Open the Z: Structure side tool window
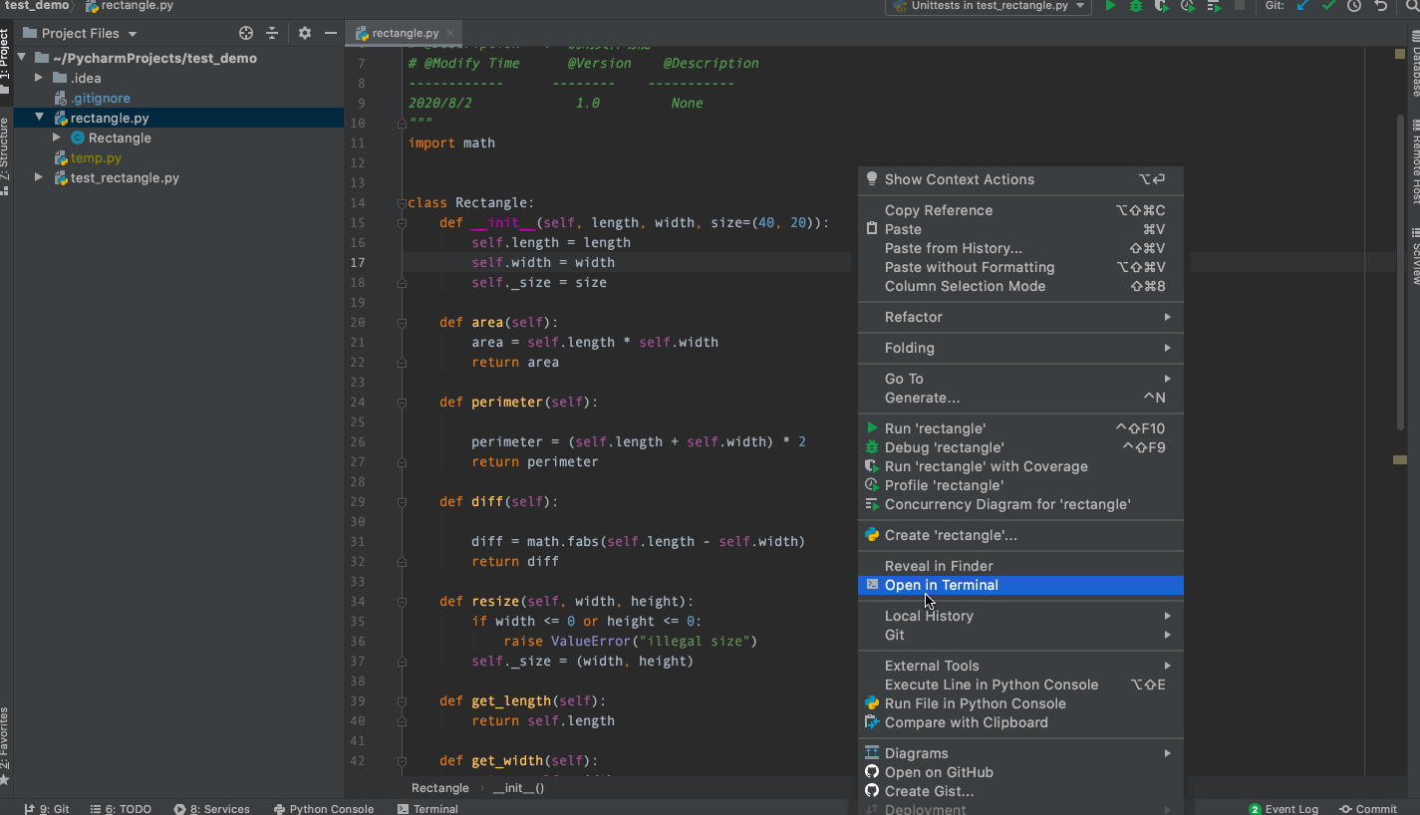1420x815 pixels. [5, 155]
